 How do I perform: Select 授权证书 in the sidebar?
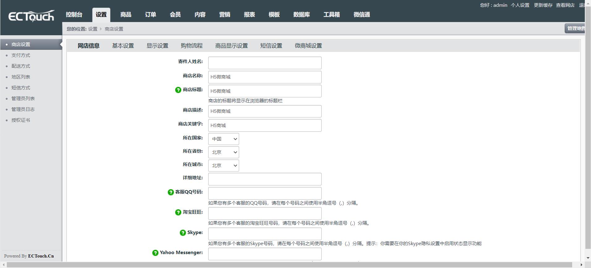click(21, 120)
